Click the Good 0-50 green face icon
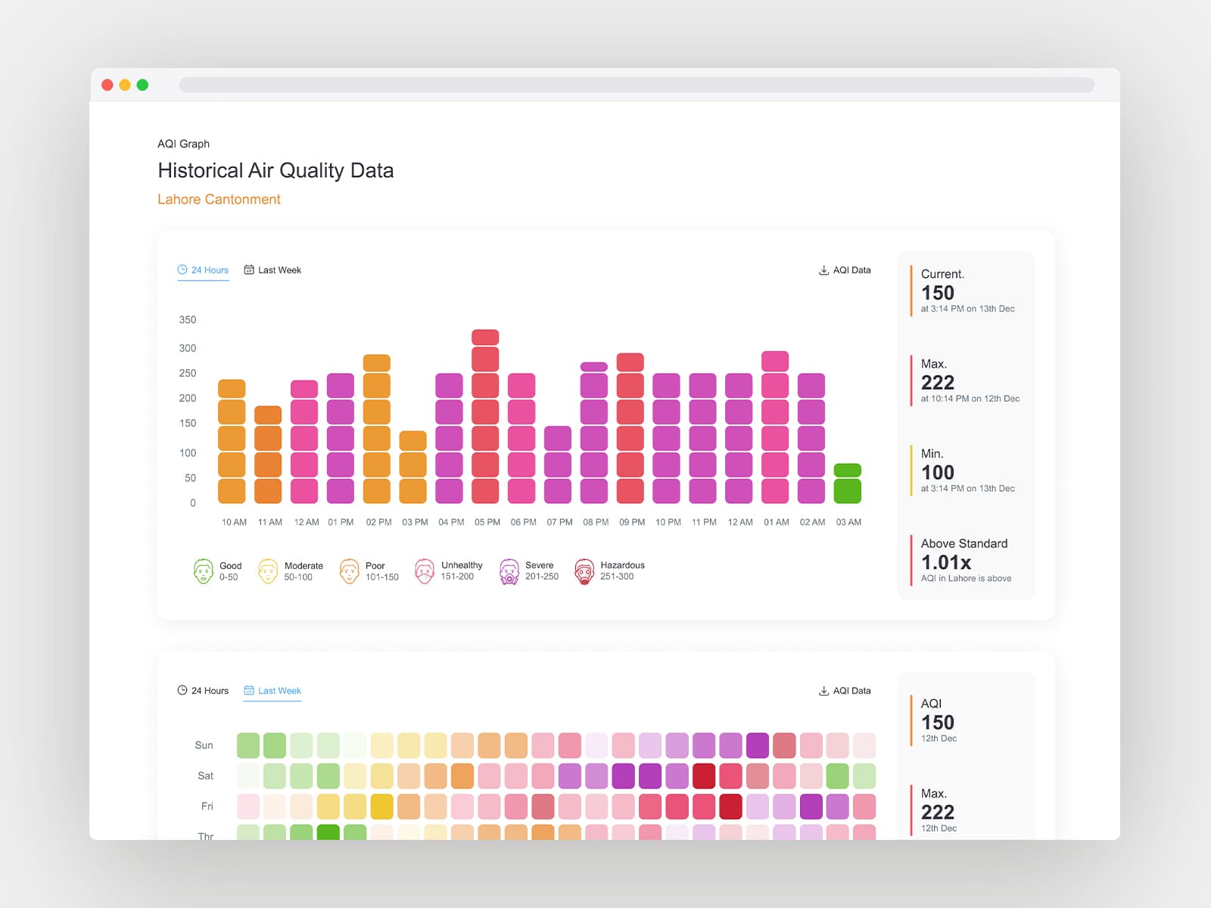 pos(203,571)
